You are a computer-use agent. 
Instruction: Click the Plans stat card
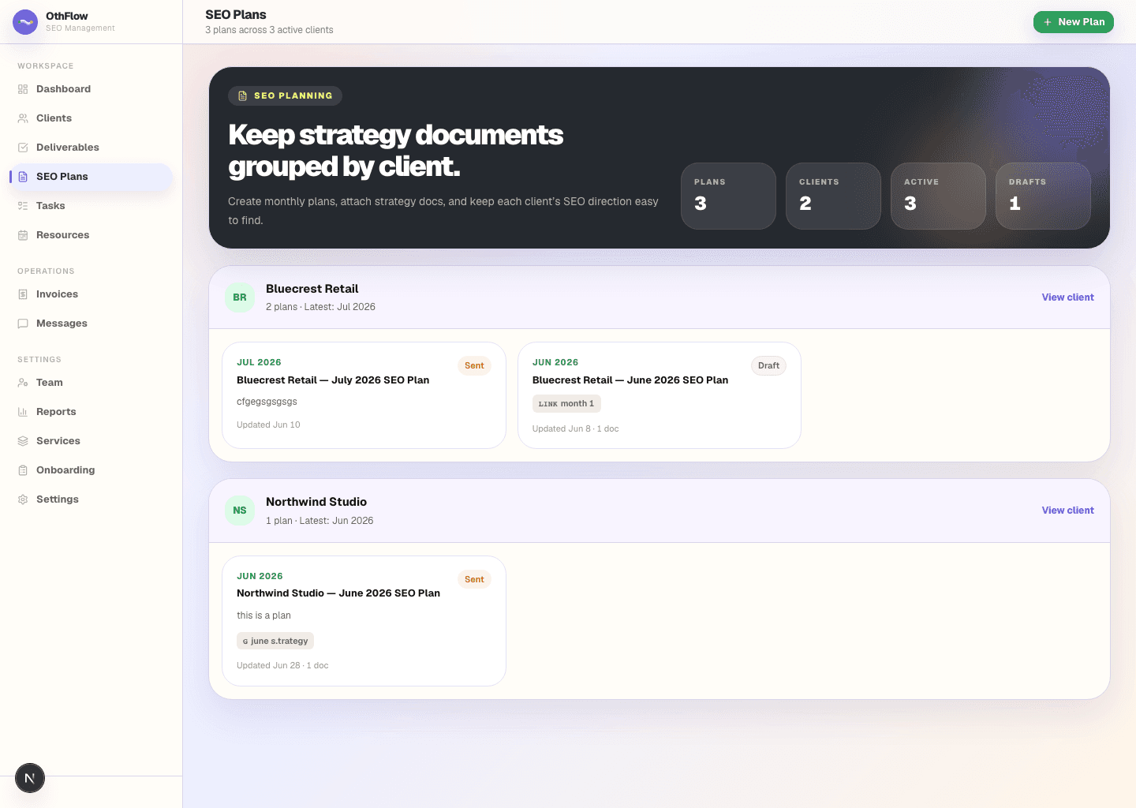point(728,196)
